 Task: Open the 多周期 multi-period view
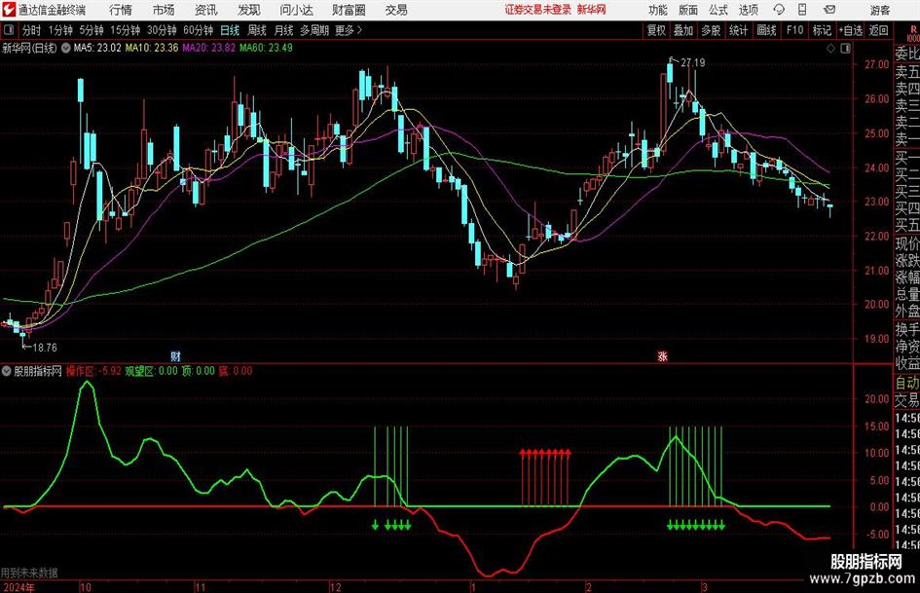(314, 30)
